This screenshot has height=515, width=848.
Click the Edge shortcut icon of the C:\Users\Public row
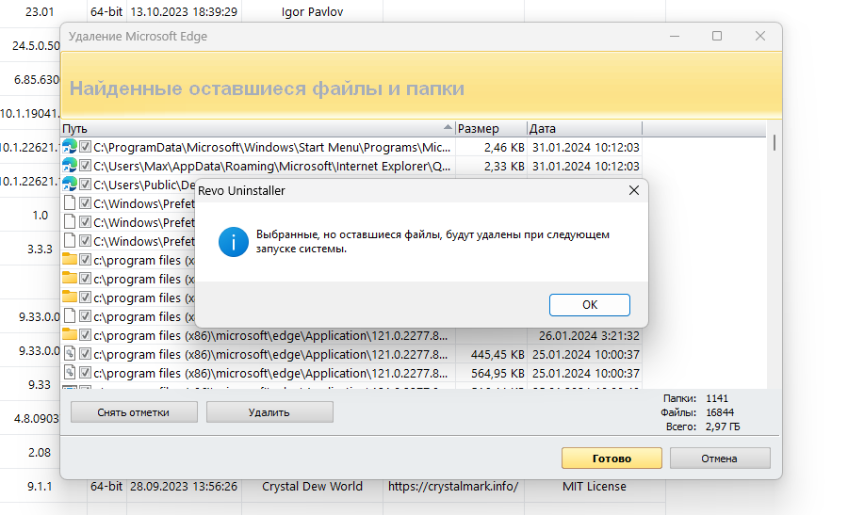point(69,185)
